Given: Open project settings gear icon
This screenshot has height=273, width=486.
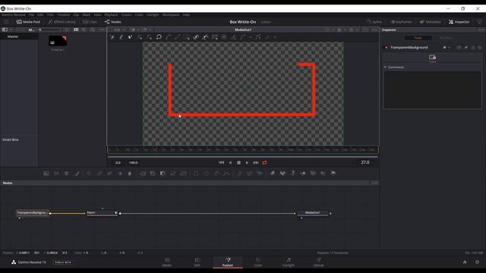Looking at the screenshot, I should (x=477, y=262).
